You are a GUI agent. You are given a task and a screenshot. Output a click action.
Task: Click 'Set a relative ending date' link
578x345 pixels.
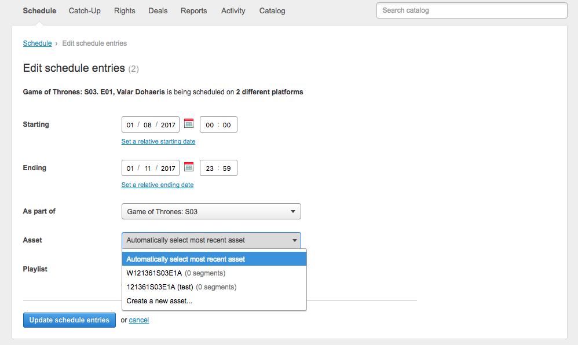[x=158, y=185]
